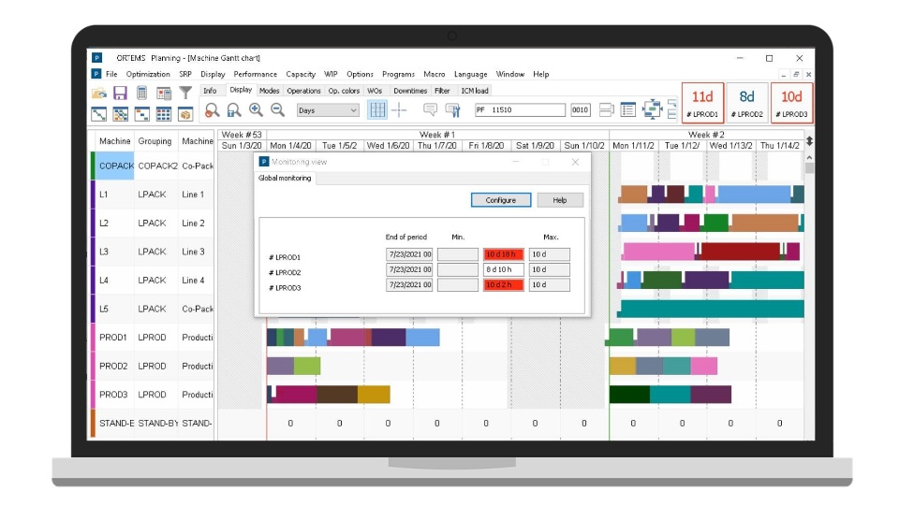Viewport: 899px width, 505px height.
Task: Click the LPROD3 Max. 10 d field
Action: pyautogui.click(x=550, y=284)
